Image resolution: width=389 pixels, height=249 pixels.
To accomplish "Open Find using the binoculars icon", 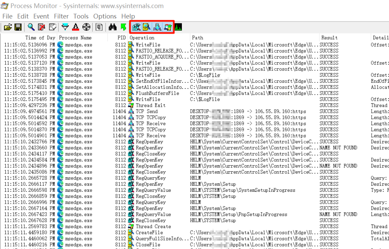I will click(113, 27).
